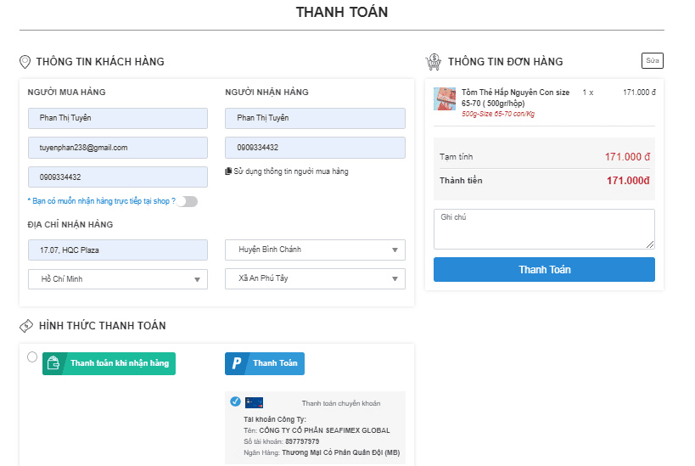Click the price tag icon beside payment method heading
The height and width of the screenshot is (466, 695).
pos(25,325)
